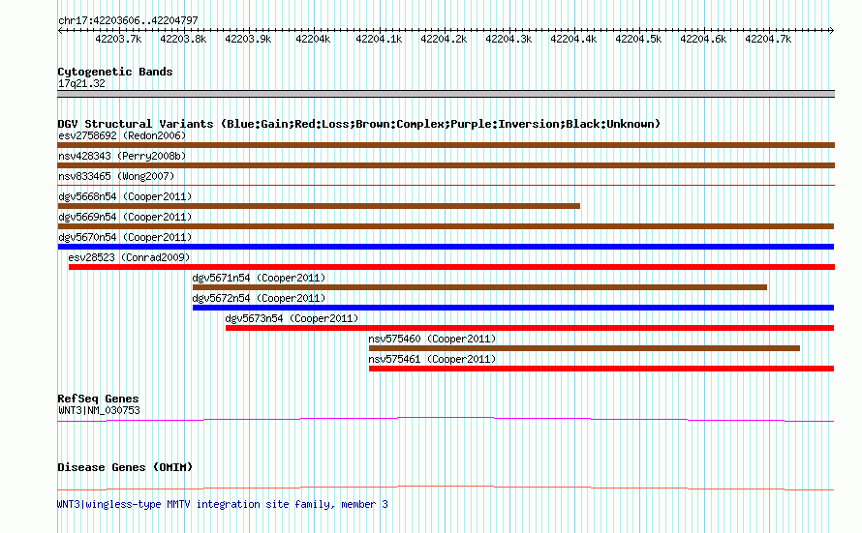This screenshot has width=862, height=533.
Task: Click the dgv5671n54 (Cooper2011) label
Action: click(x=259, y=278)
